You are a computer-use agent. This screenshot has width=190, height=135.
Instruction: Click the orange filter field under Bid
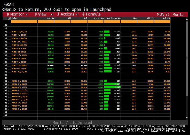coord(62,22)
